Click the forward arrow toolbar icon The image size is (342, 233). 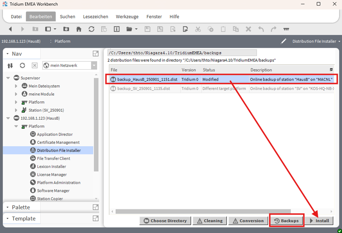click(23, 29)
